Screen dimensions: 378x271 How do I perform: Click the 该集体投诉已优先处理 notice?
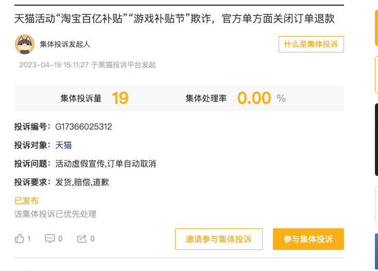(55, 214)
